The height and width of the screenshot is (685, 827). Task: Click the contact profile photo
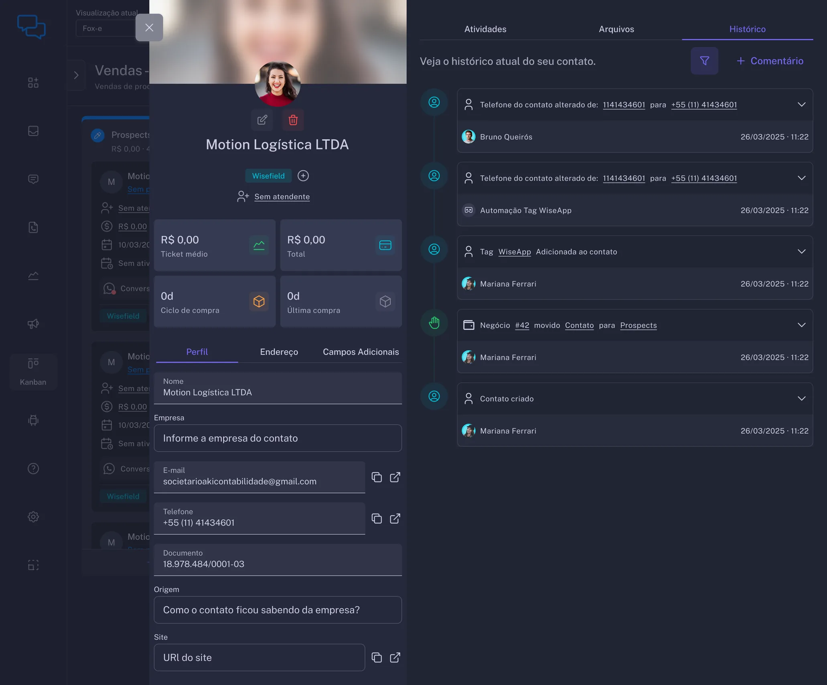pyautogui.click(x=278, y=84)
